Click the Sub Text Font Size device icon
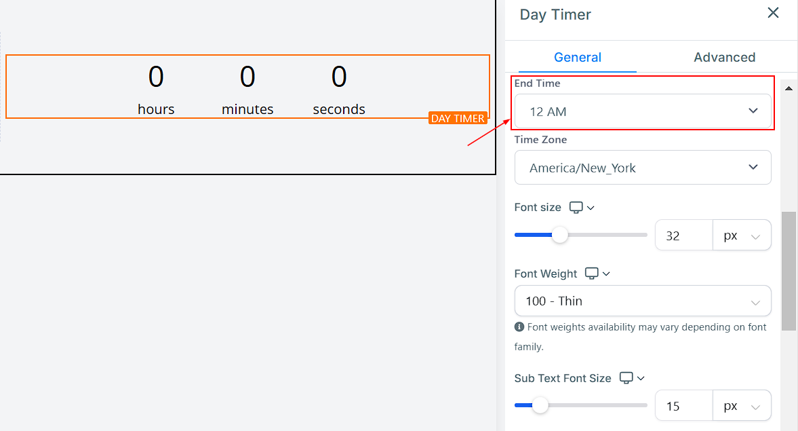 click(626, 378)
